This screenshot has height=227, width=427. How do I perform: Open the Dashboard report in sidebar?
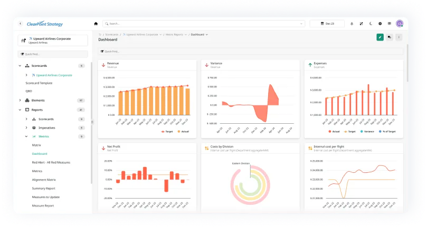point(40,154)
